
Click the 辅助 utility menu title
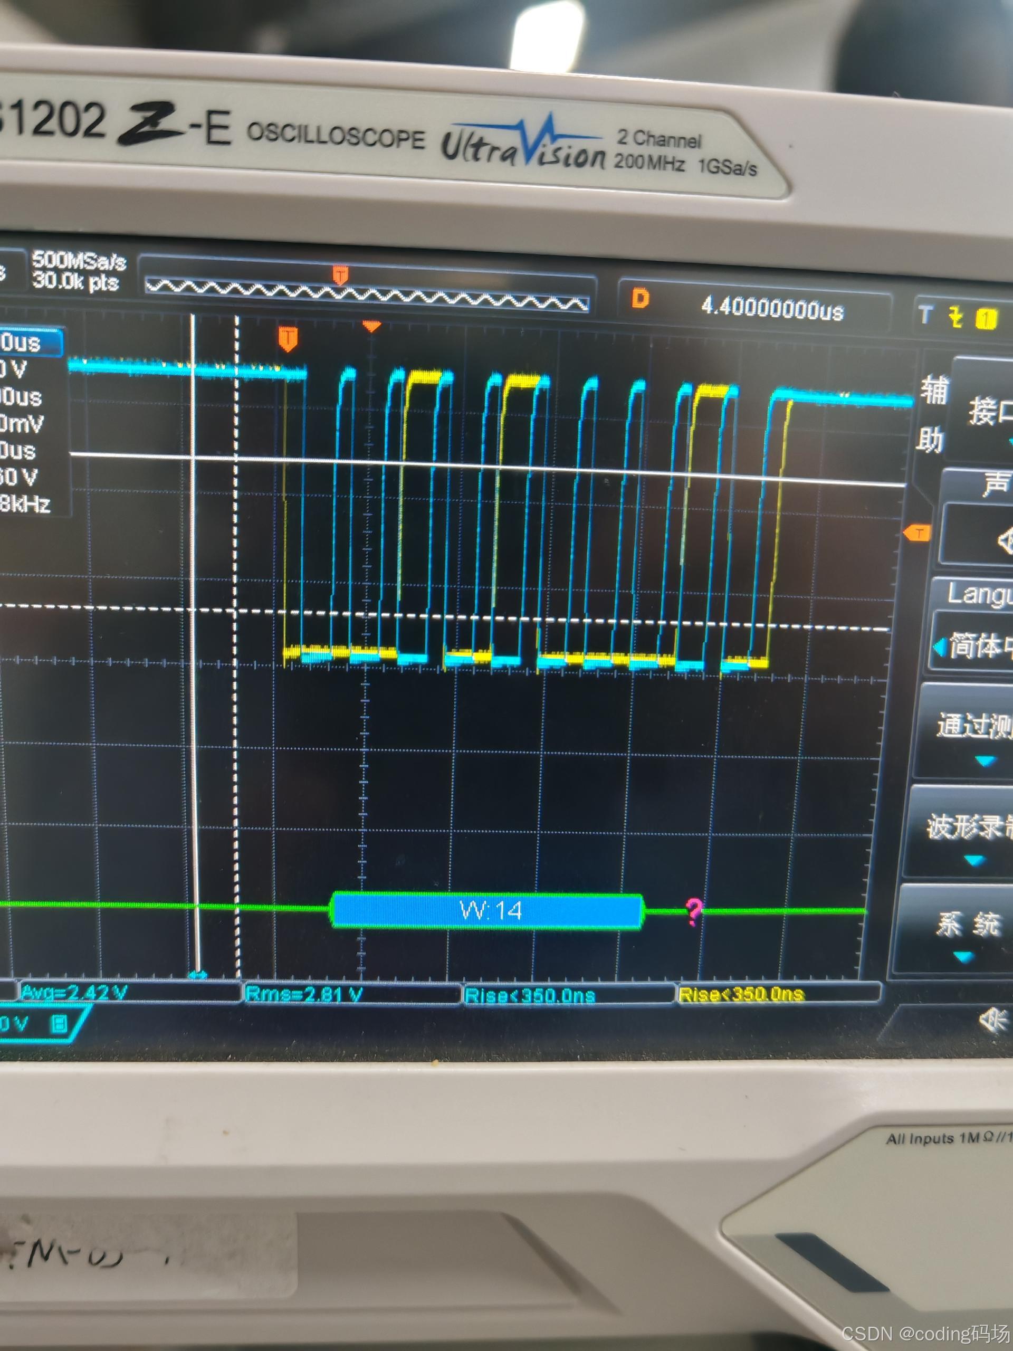pyautogui.click(x=932, y=415)
